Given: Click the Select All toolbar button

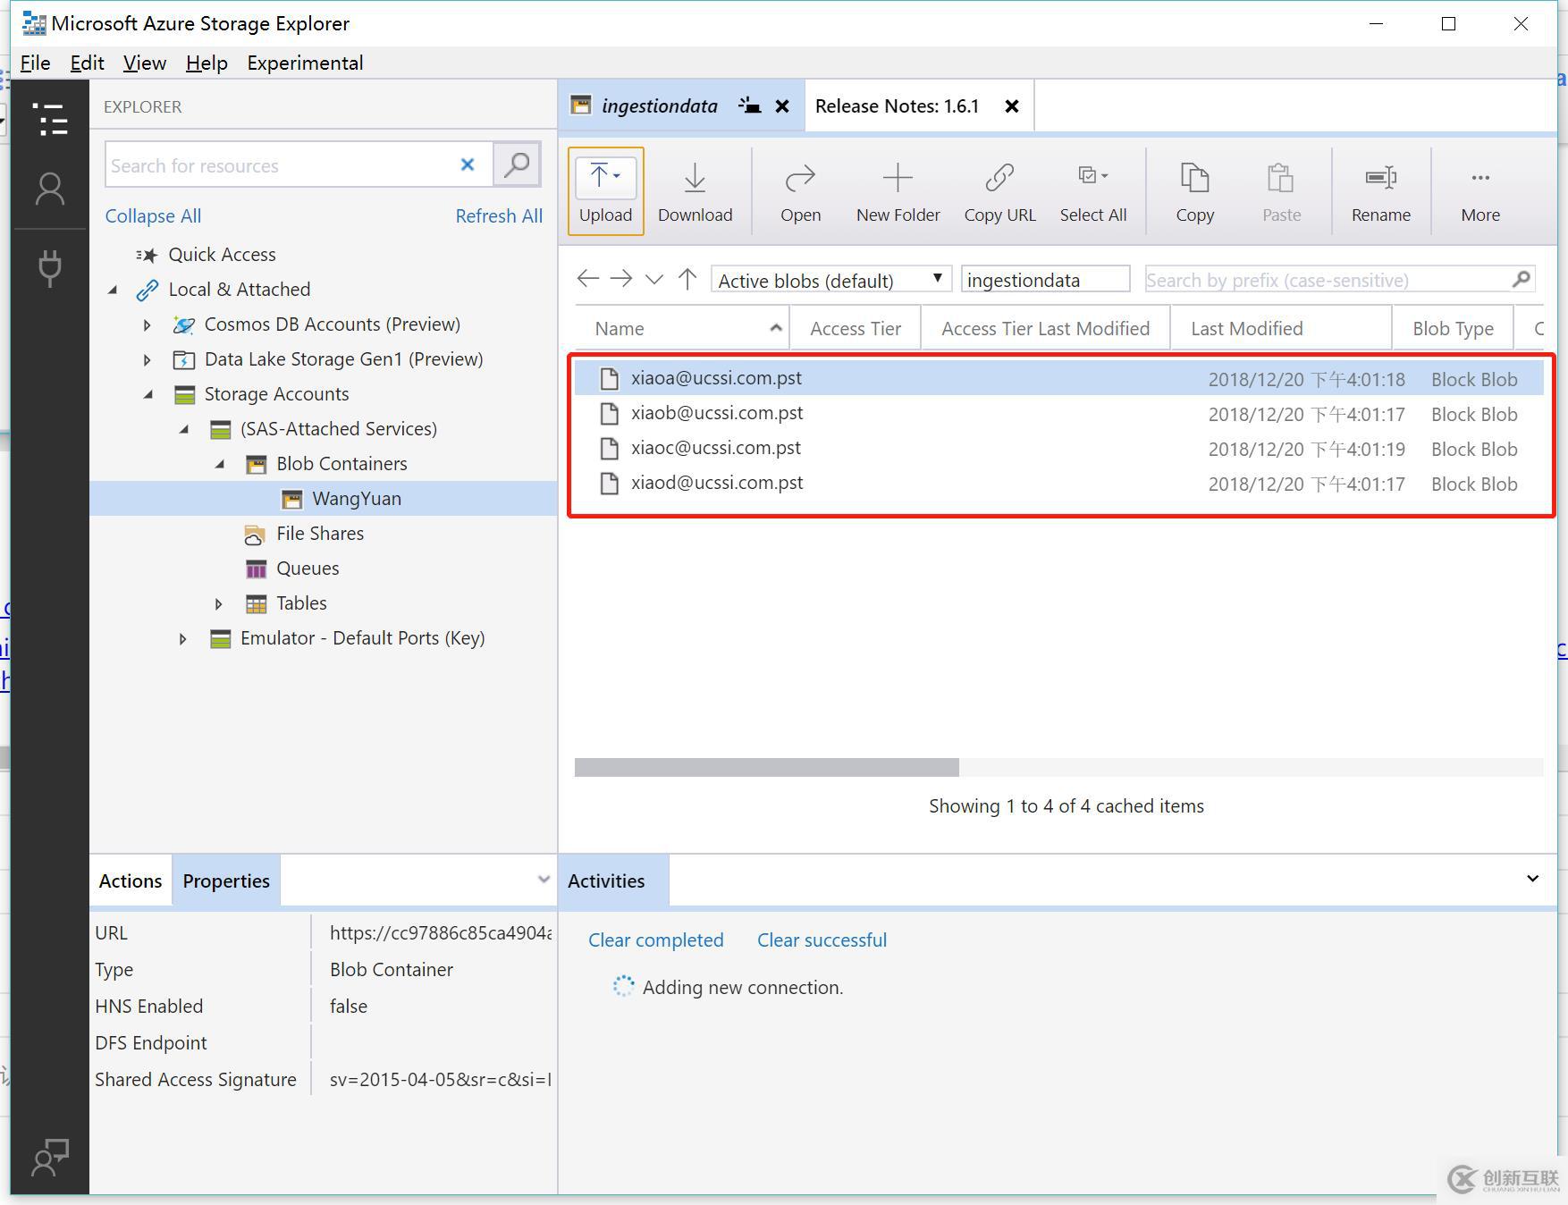Looking at the screenshot, I should click(x=1092, y=191).
